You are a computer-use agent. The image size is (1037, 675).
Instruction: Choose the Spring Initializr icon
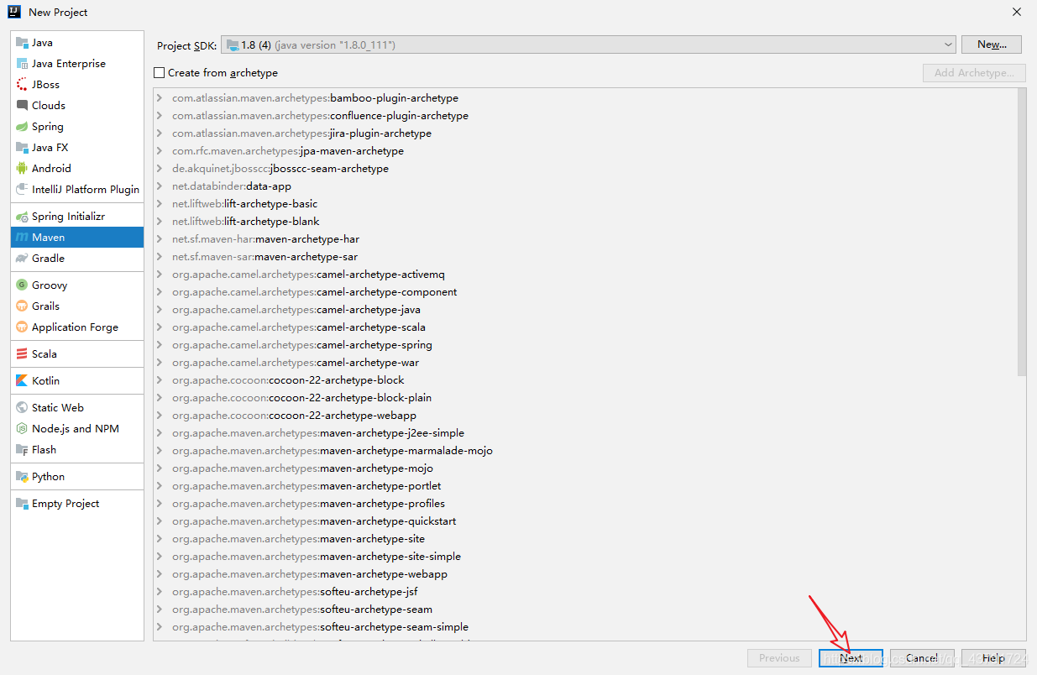point(22,217)
